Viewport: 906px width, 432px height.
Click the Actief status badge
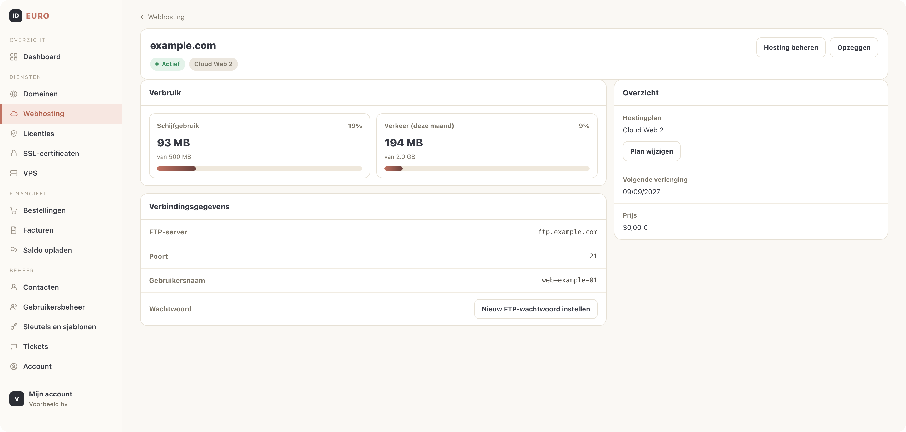tap(168, 64)
